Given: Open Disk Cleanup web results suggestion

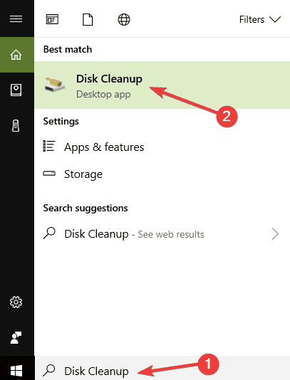Looking at the screenshot, I should [x=162, y=234].
